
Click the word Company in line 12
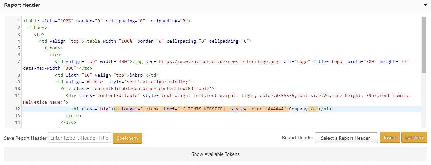click(x=298, y=109)
